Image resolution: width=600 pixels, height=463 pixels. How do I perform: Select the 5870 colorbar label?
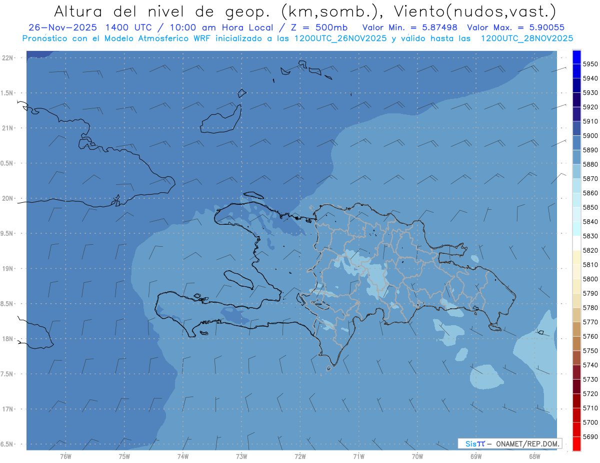pos(590,178)
